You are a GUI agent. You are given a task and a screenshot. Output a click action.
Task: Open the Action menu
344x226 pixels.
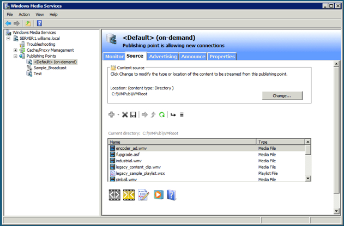pos(24,15)
